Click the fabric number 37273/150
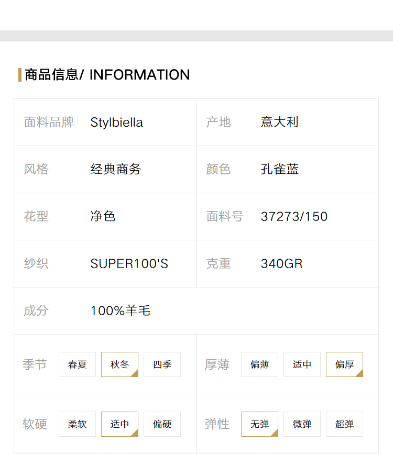This screenshot has width=393, height=454. coord(294,217)
